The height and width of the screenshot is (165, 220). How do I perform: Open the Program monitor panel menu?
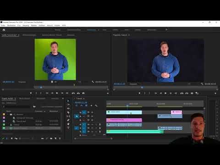click(129, 35)
